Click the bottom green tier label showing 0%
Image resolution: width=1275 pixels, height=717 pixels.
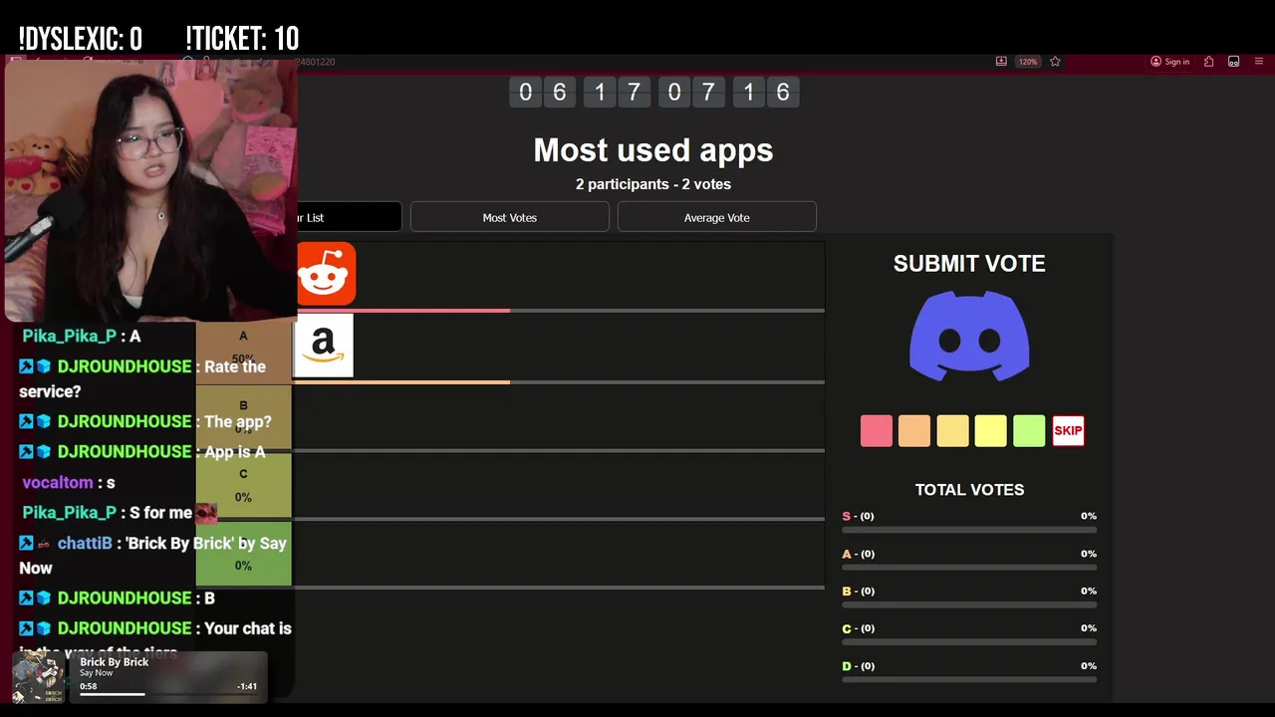click(x=243, y=554)
